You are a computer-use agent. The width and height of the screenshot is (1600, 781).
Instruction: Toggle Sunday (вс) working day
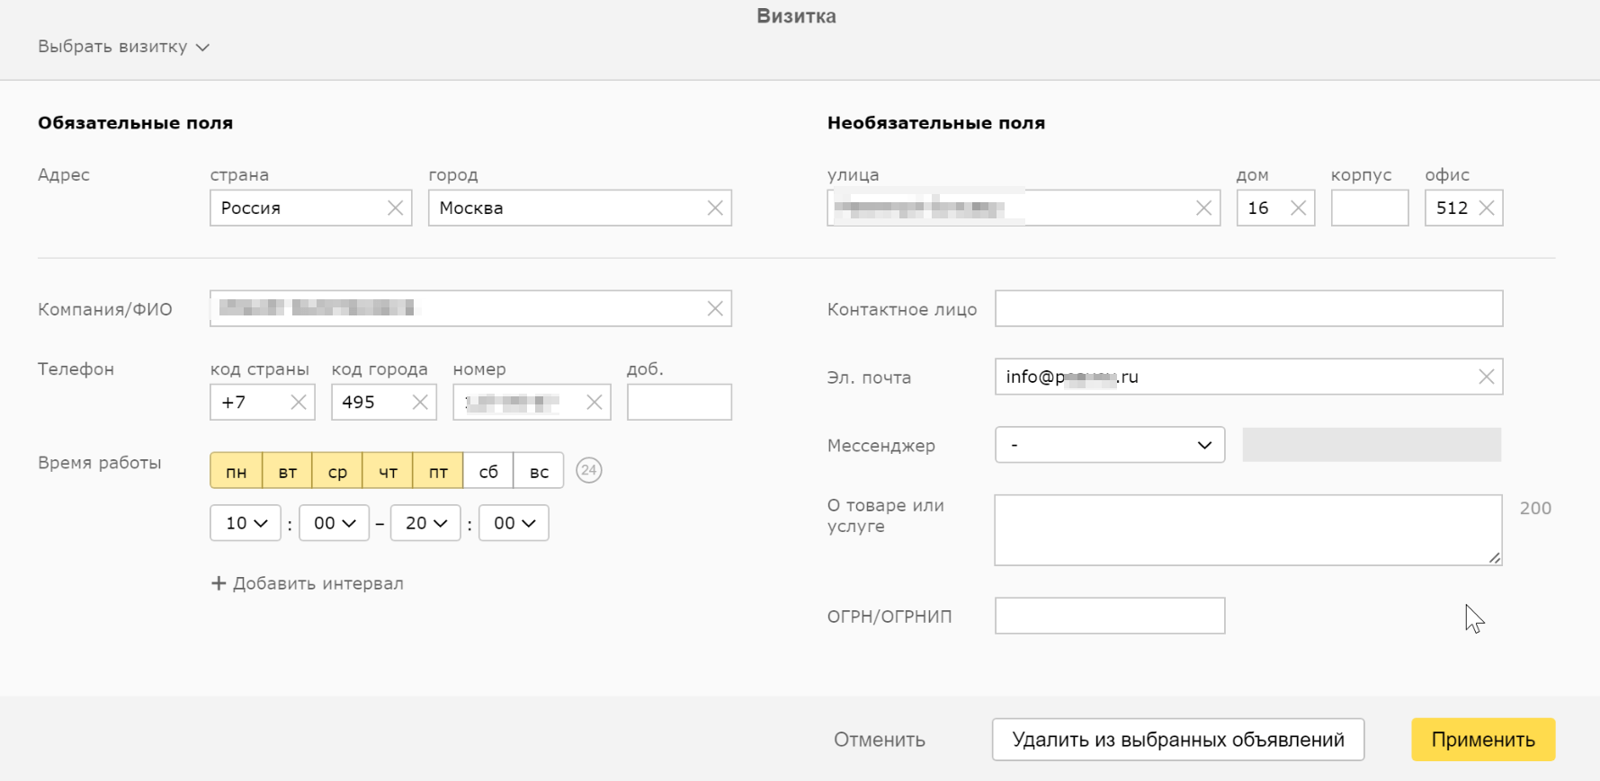539,471
